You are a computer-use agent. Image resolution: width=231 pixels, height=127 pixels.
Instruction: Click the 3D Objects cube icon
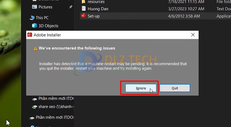[34, 26]
